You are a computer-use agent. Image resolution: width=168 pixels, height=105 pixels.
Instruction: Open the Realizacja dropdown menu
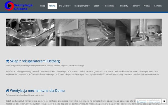coord(111,6)
